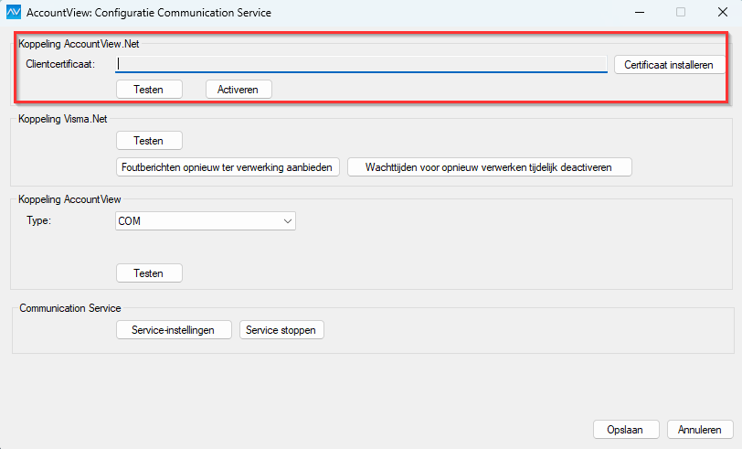This screenshot has height=449, width=742.
Task: Minimize the AccountView configuration window
Action: [x=640, y=12]
